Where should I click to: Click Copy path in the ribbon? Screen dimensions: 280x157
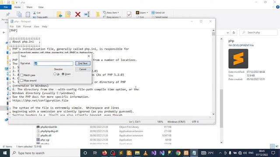coord(40,17)
